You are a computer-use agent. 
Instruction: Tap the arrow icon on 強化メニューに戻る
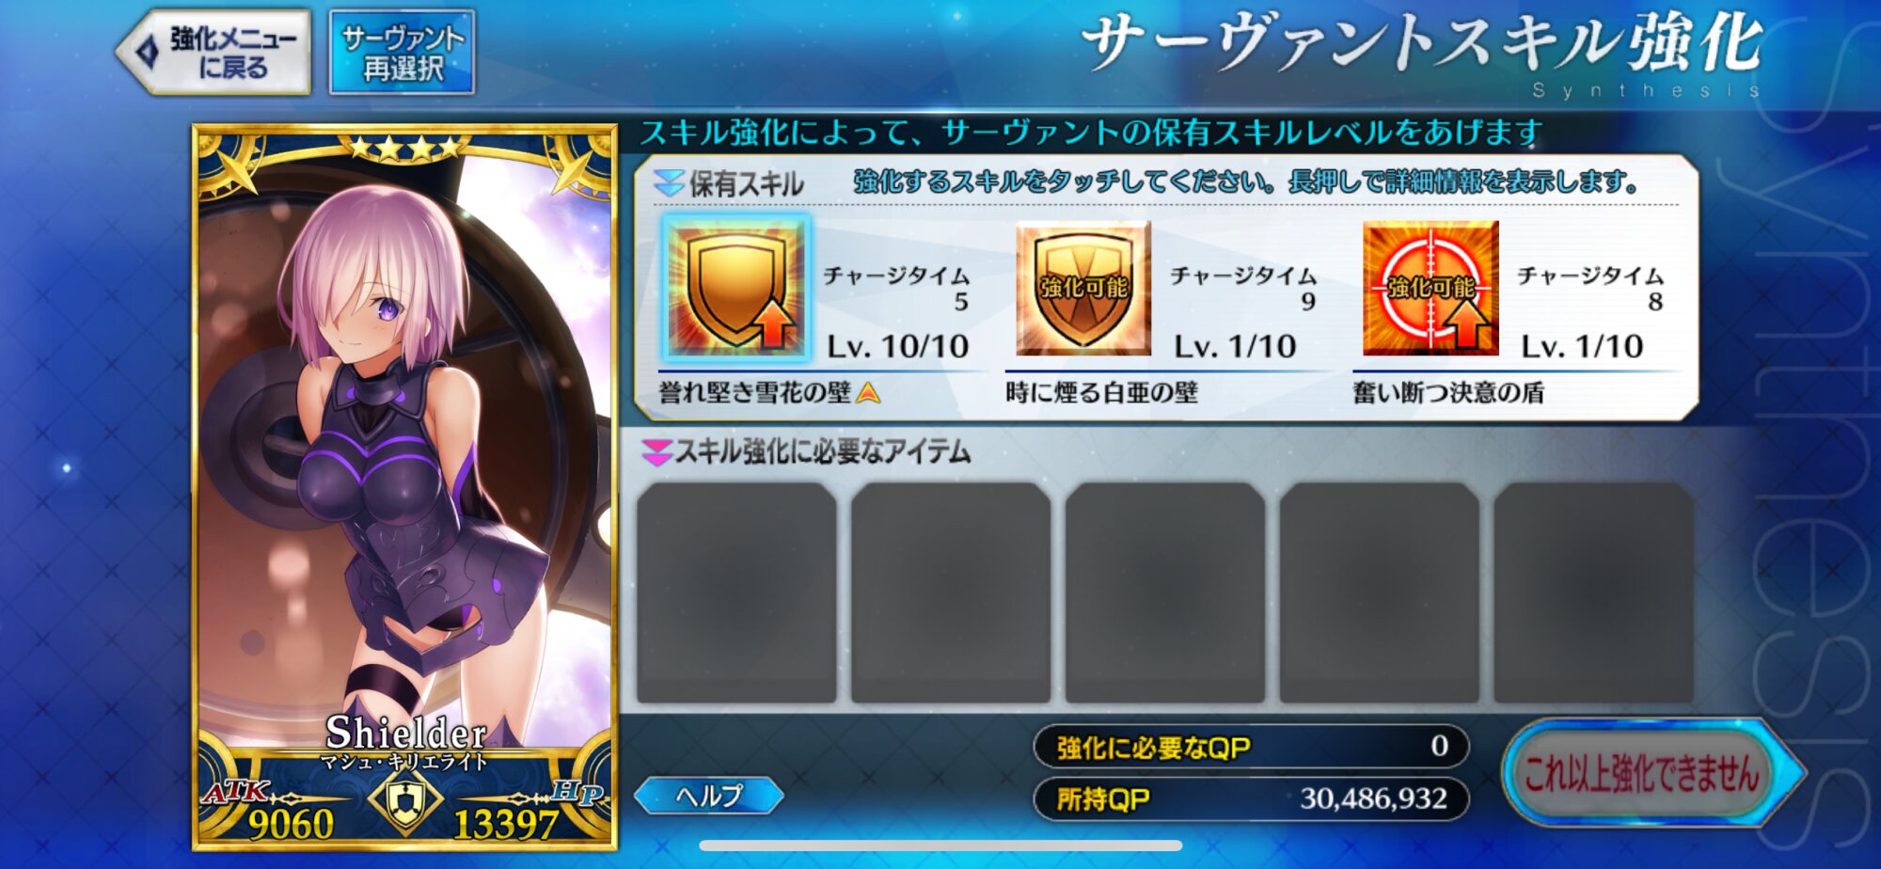tap(148, 52)
